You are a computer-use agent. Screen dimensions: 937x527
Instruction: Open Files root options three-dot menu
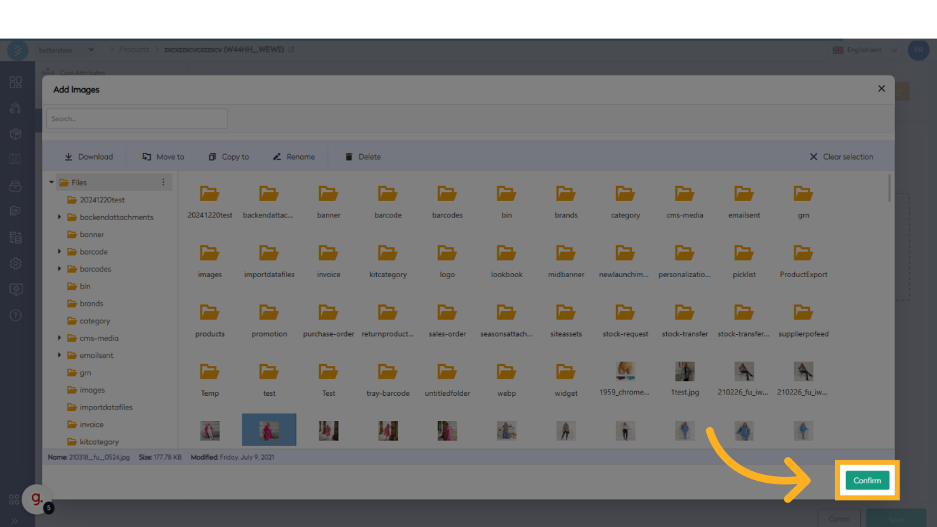(163, 182)
